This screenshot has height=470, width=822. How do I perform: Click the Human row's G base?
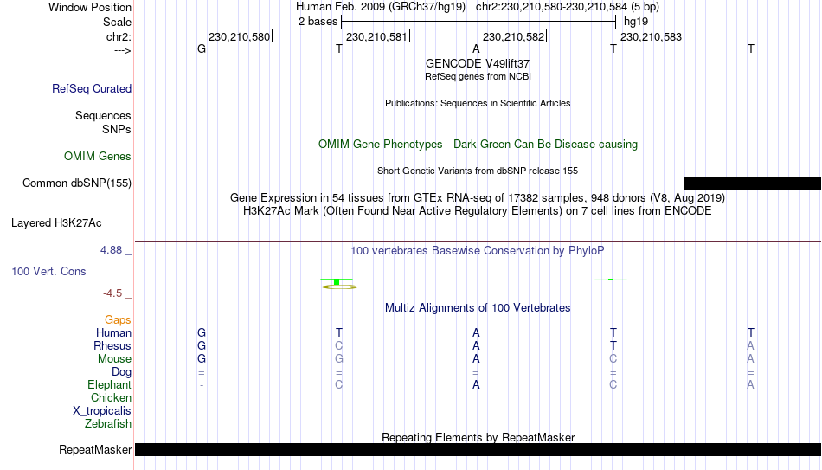(202, 333)
